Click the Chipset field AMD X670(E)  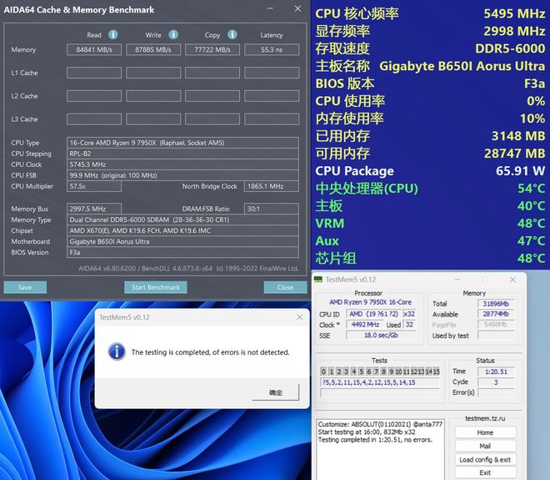(182, 231)
